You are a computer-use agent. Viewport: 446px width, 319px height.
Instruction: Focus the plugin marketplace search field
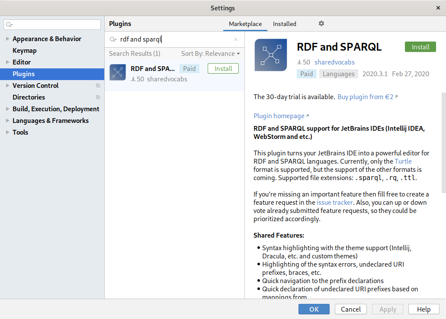click(174, 39)
